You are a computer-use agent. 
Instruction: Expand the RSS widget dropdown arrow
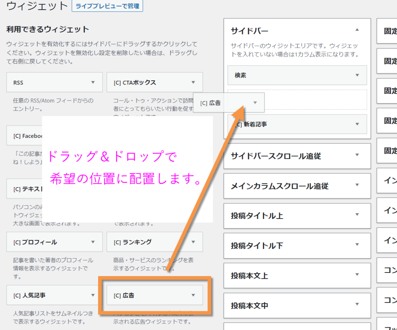[93, 82]
